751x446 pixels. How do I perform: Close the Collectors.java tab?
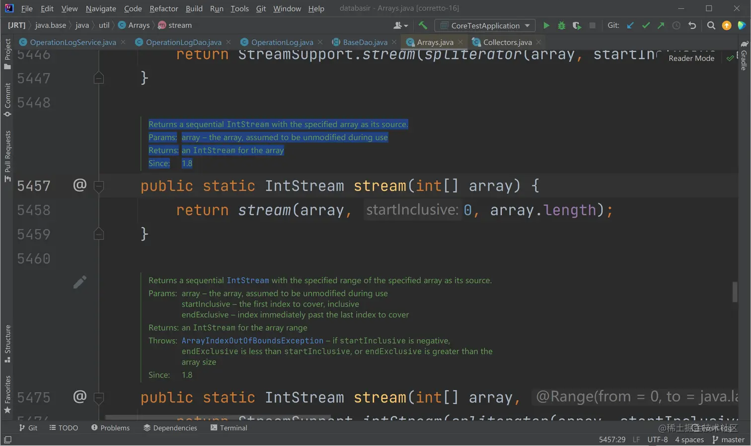(x=538, y=42)
